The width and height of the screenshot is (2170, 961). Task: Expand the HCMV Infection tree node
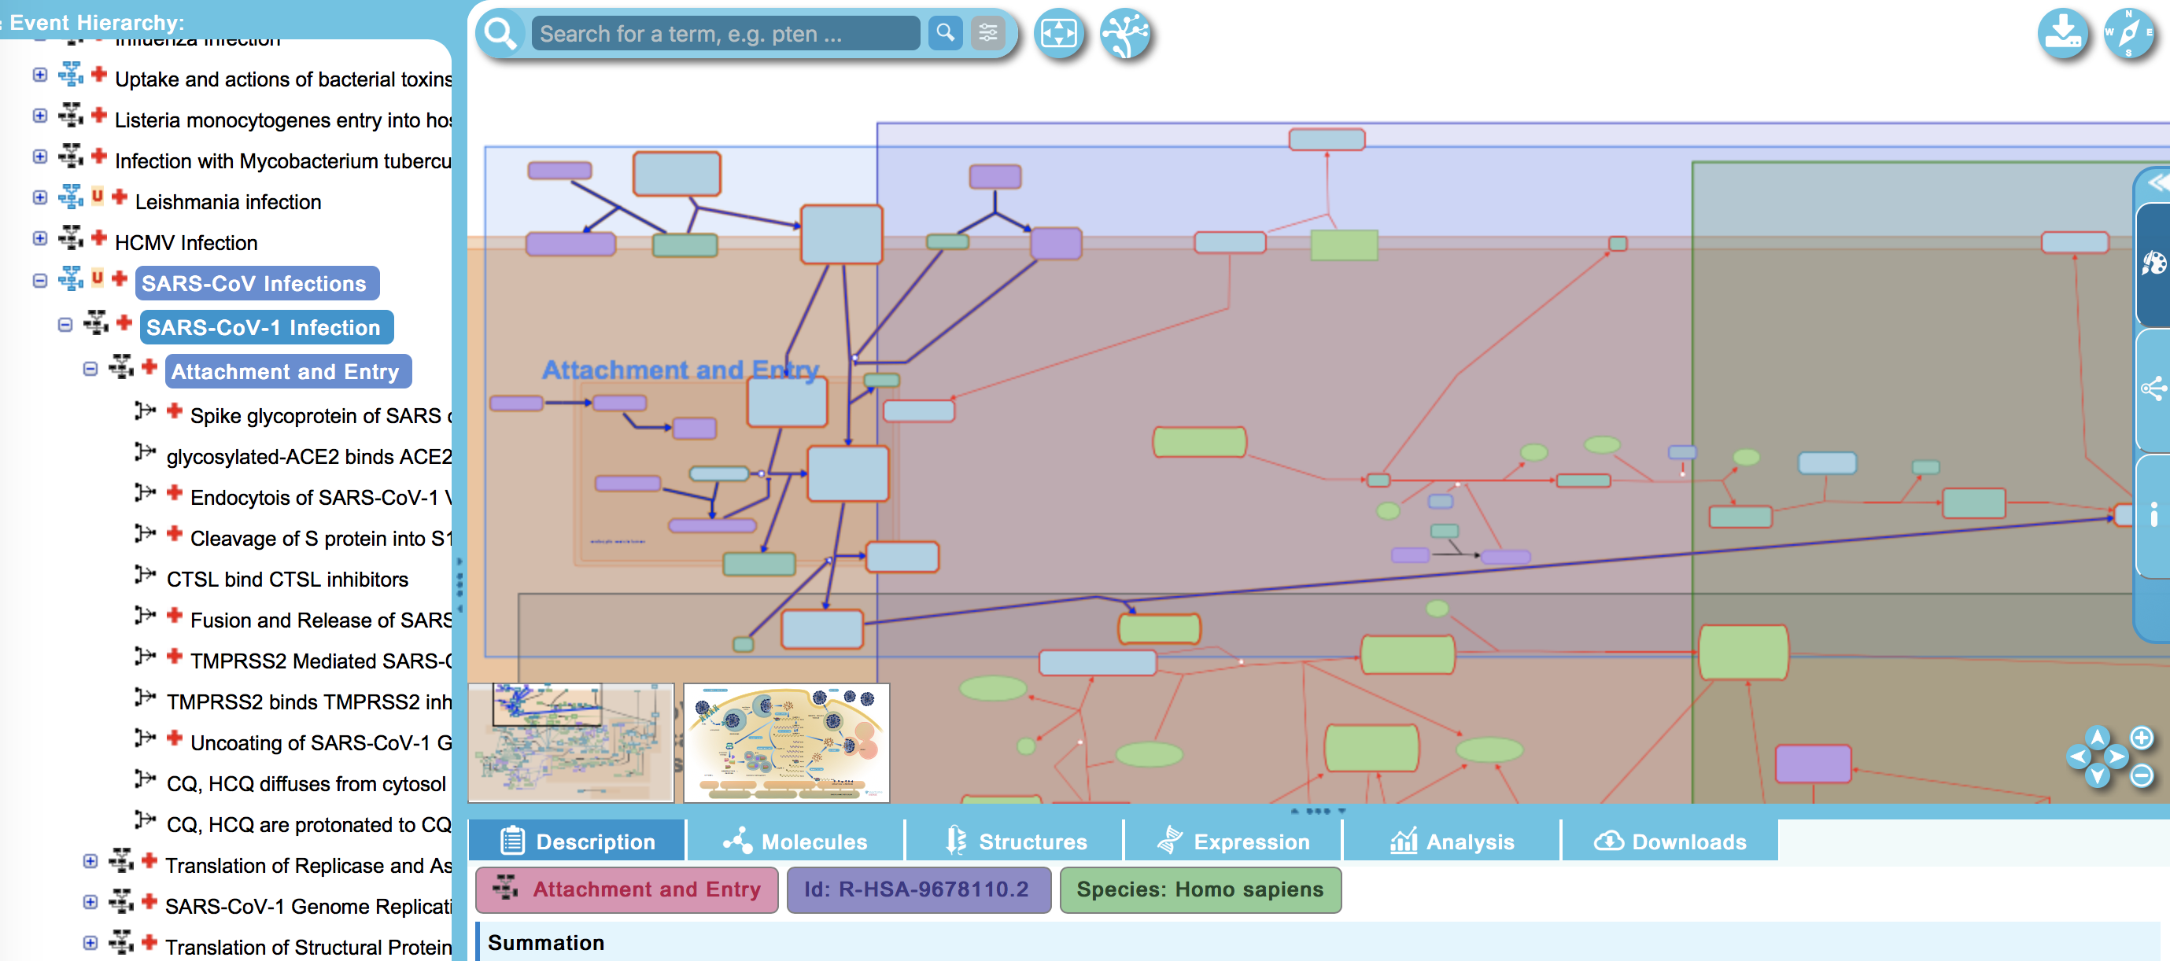(39, 238)
